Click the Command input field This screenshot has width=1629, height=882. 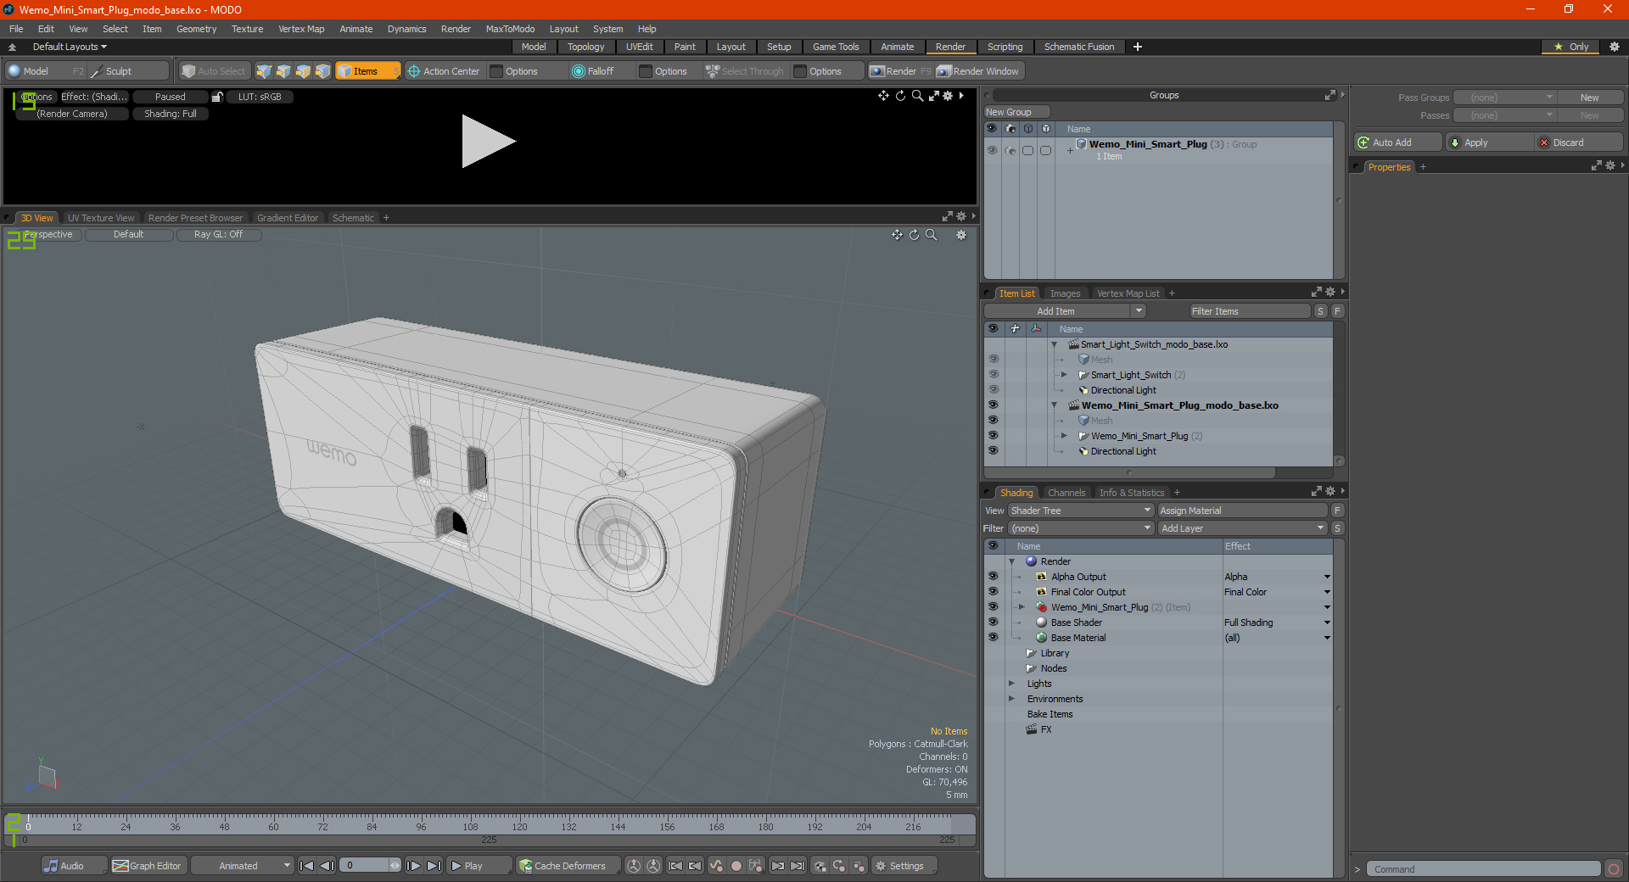[x=1483, y=869]
